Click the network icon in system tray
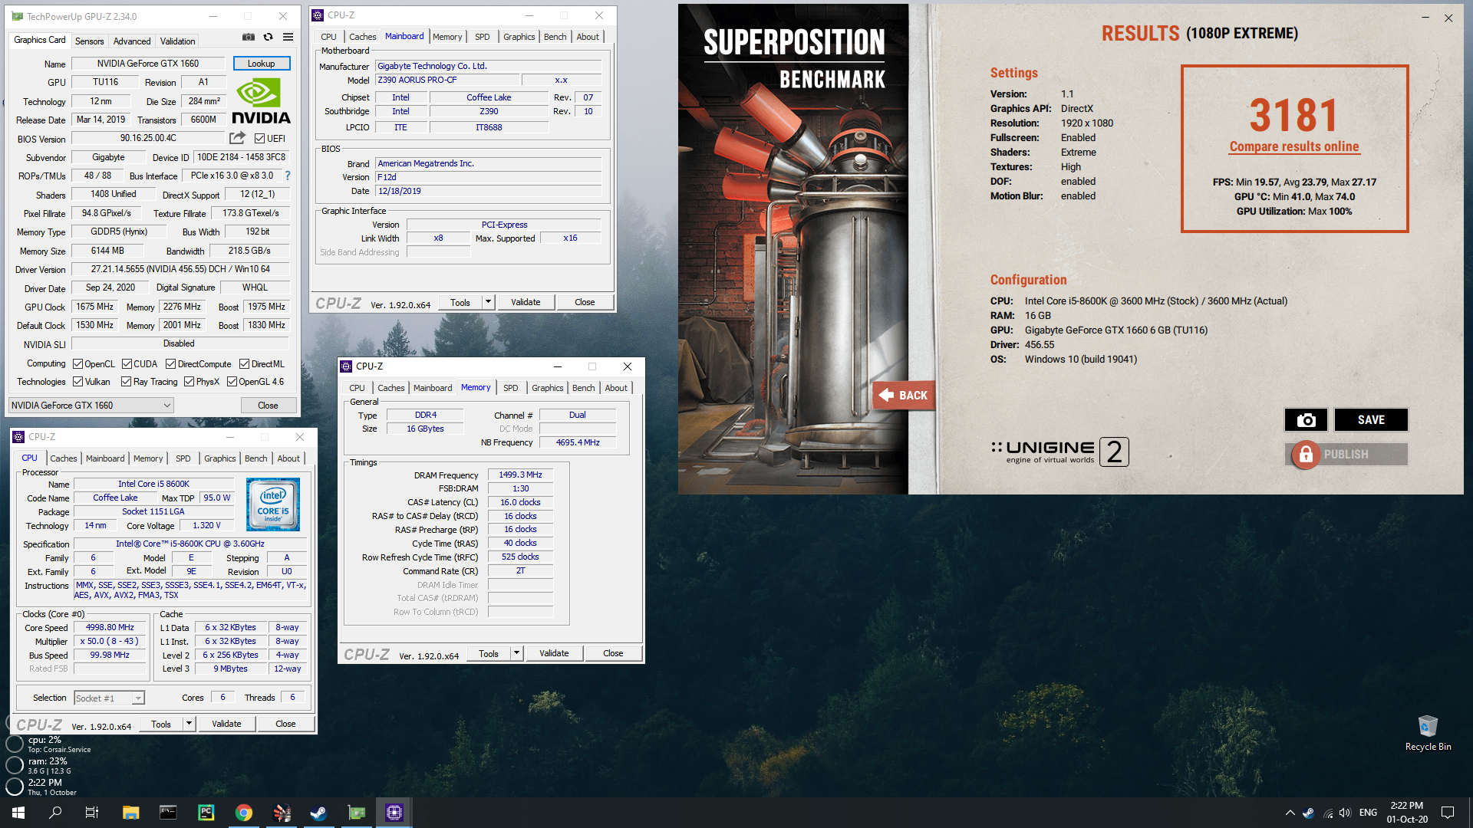The width and height of the screenshot is (1473, 828). (x=1328, y=813)
